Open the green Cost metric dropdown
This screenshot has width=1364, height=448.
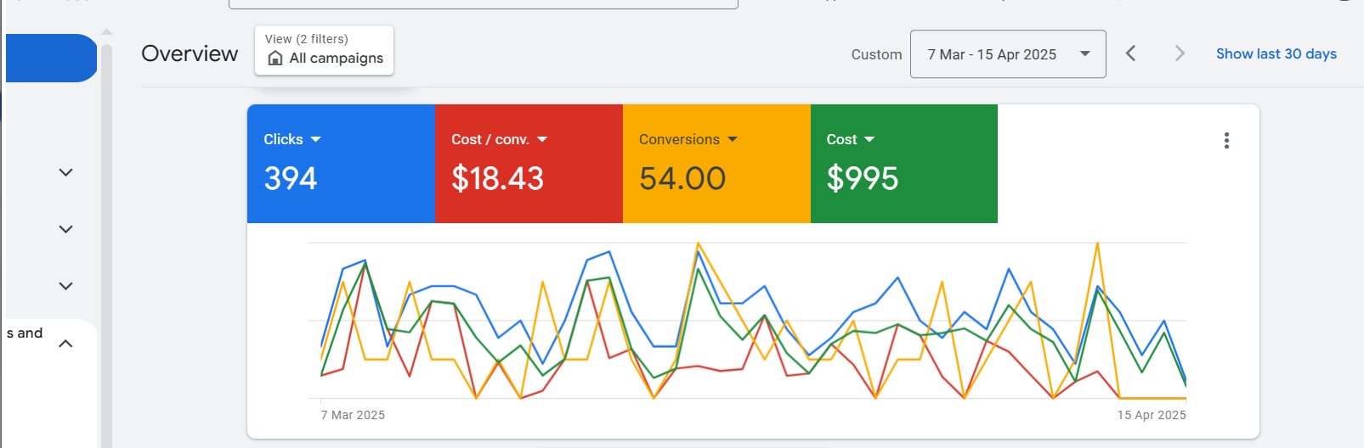pyautogui.click(x=869, y=139)
